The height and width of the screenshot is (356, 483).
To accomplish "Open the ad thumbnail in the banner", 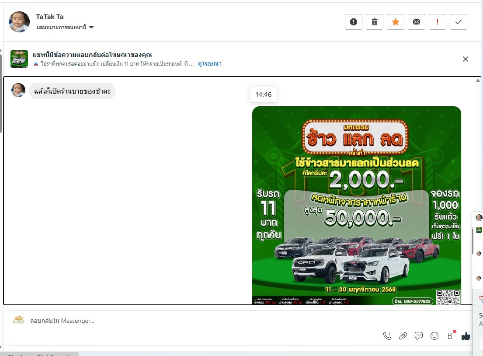I will click(x=19, y=59).
